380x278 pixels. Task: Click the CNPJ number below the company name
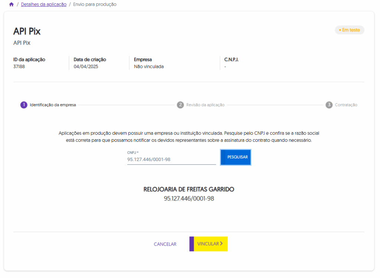tap(189, 199)
